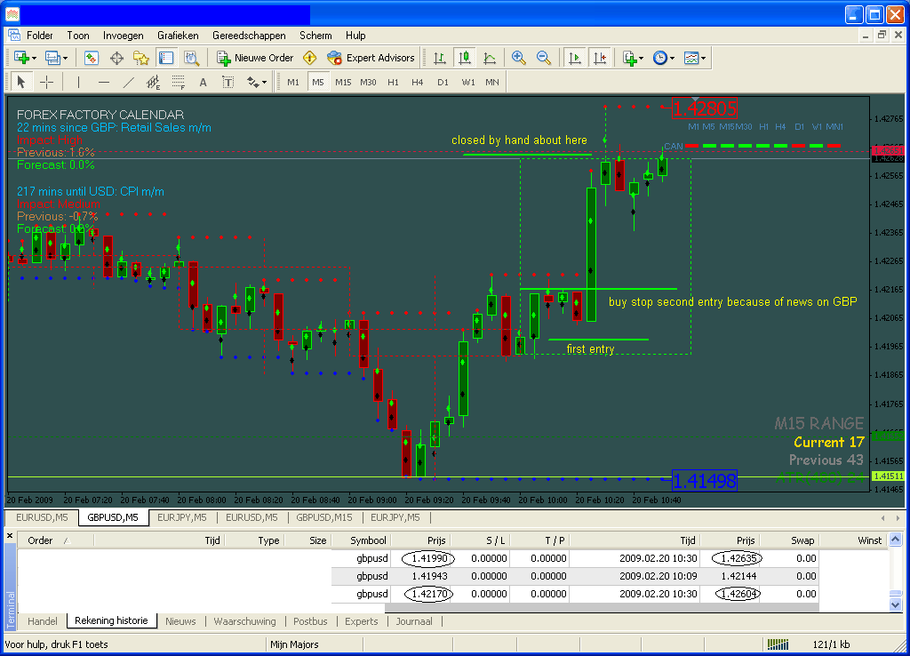Select the trendline drawing tool
The height and width of the screenshot is (656, 910).
tap(128, 83)
